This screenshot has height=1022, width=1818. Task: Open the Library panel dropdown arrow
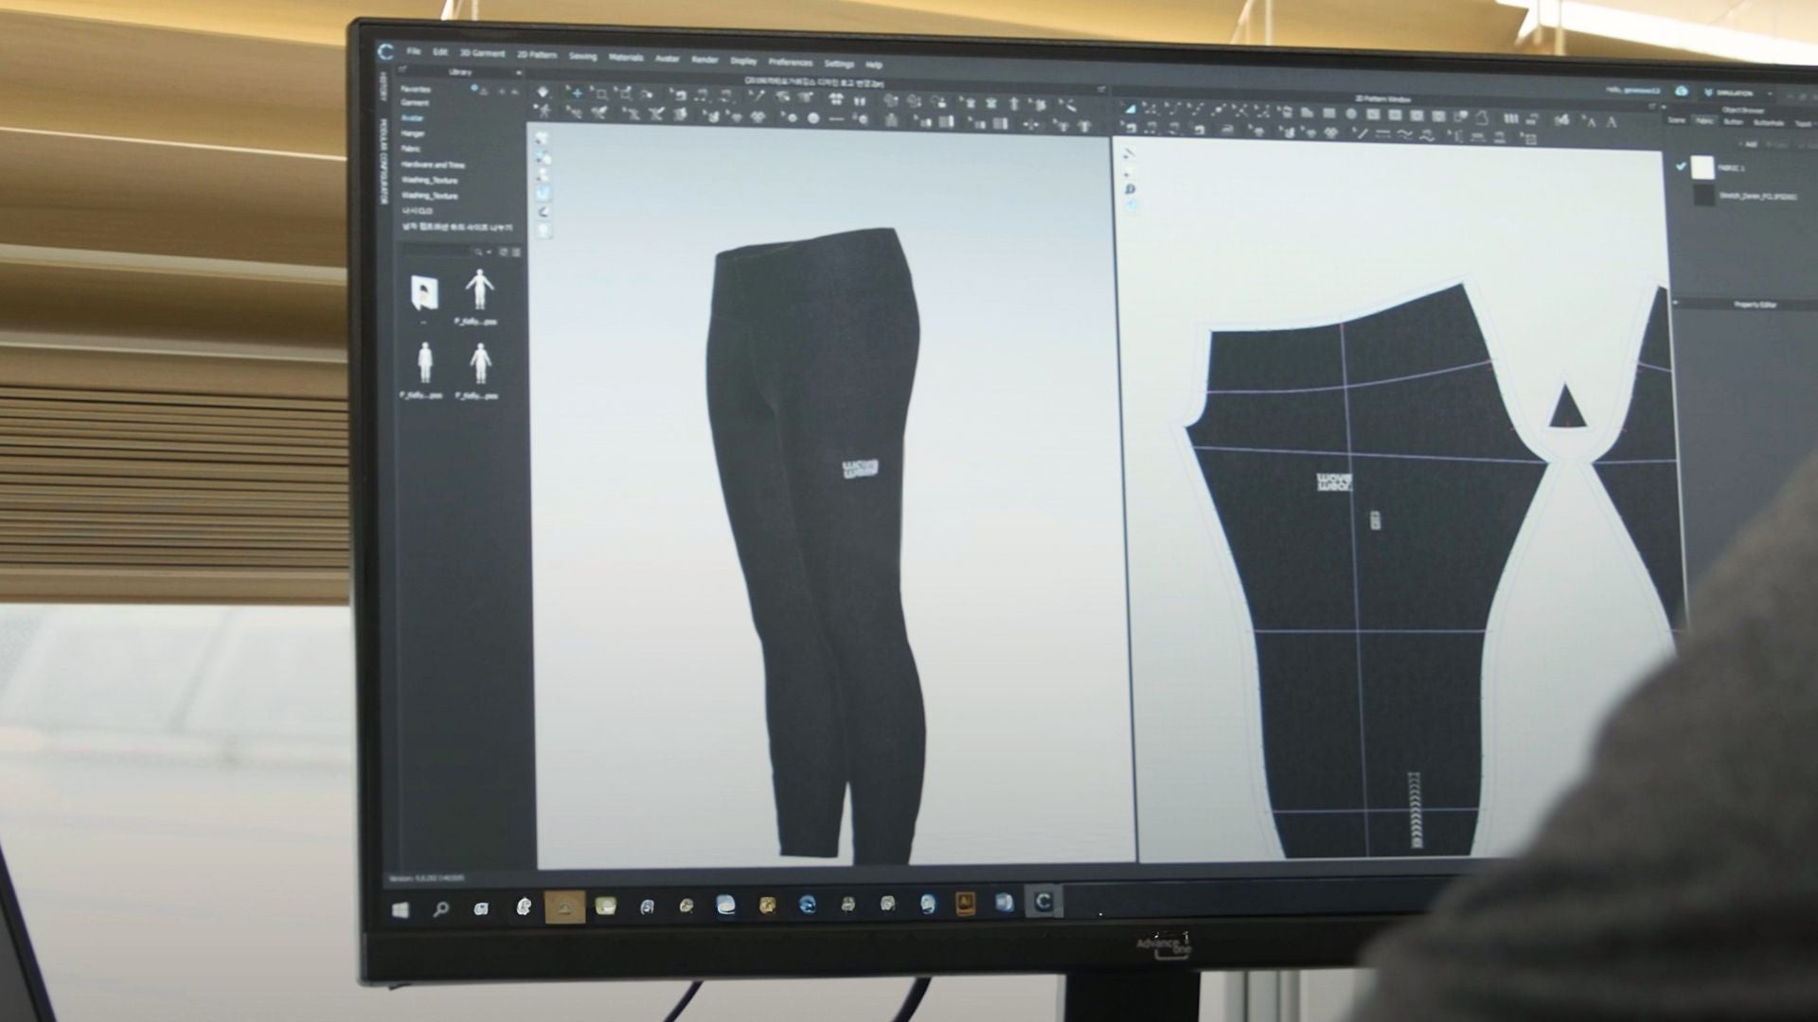[518, 74]
